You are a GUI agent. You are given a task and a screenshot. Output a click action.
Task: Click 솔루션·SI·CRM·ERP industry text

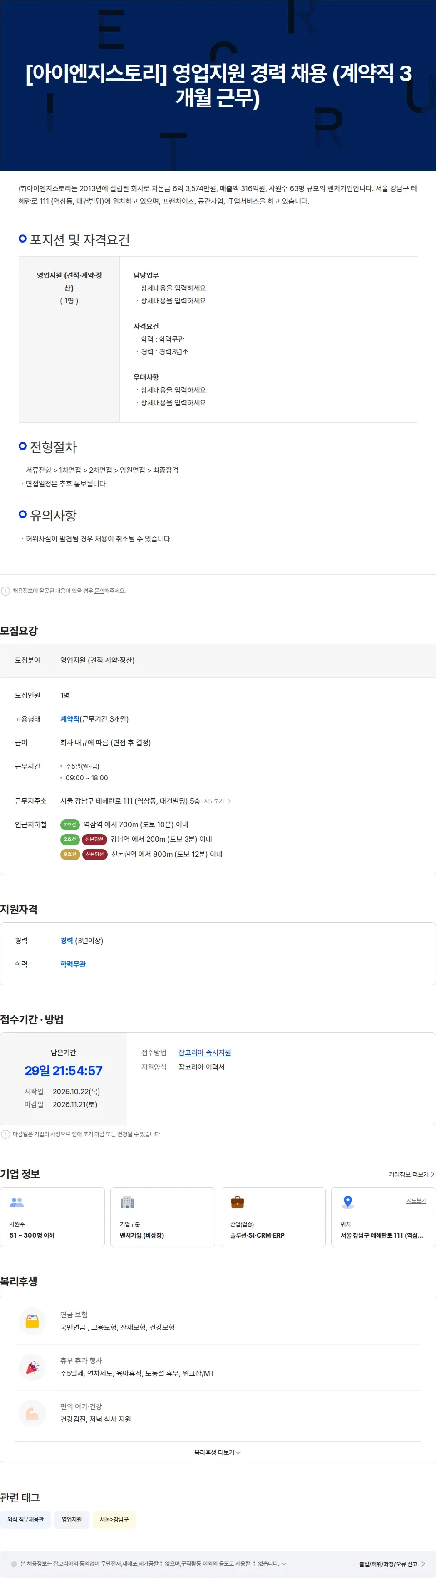(x=257, y=1235)
